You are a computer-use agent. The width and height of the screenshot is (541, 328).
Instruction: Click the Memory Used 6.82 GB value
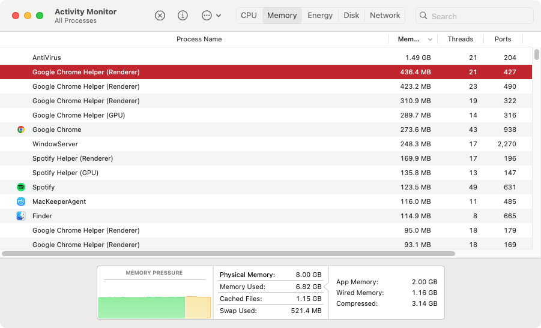tap(309, 287)
